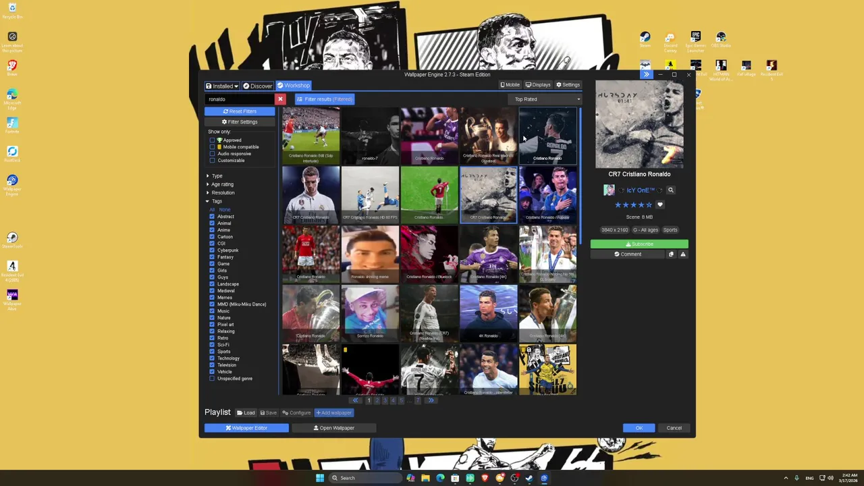This screenshot has width=864, height=486.
Task: Open Steam from the taskbar
Action: [529, 478]
